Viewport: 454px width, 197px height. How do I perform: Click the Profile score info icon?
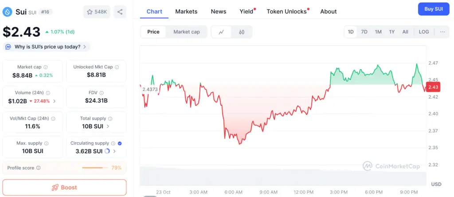click(39, 168)
